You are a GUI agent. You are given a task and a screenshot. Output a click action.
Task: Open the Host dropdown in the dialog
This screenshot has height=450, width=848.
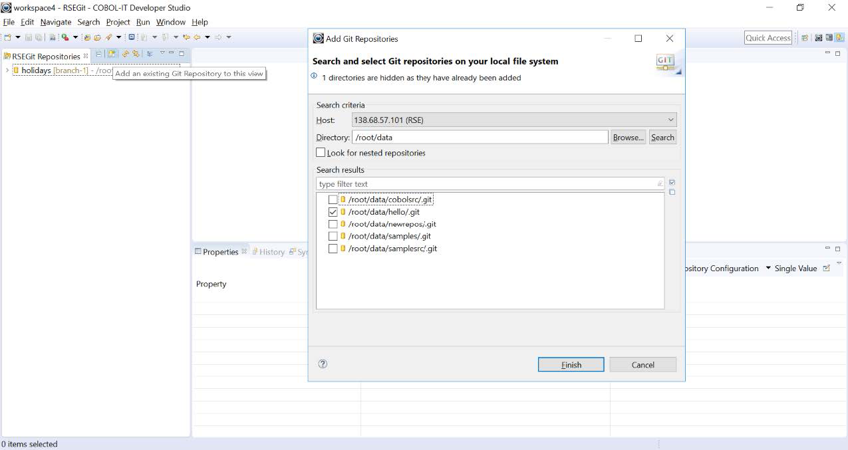click(671, 120)
